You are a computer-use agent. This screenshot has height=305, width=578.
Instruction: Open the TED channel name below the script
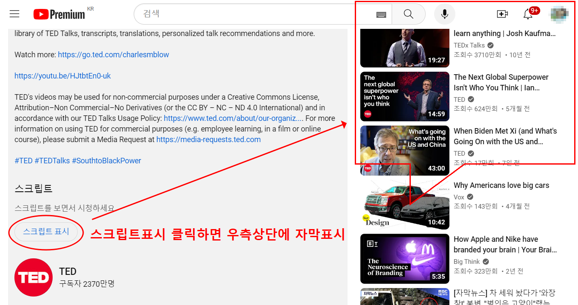point(68,271)
